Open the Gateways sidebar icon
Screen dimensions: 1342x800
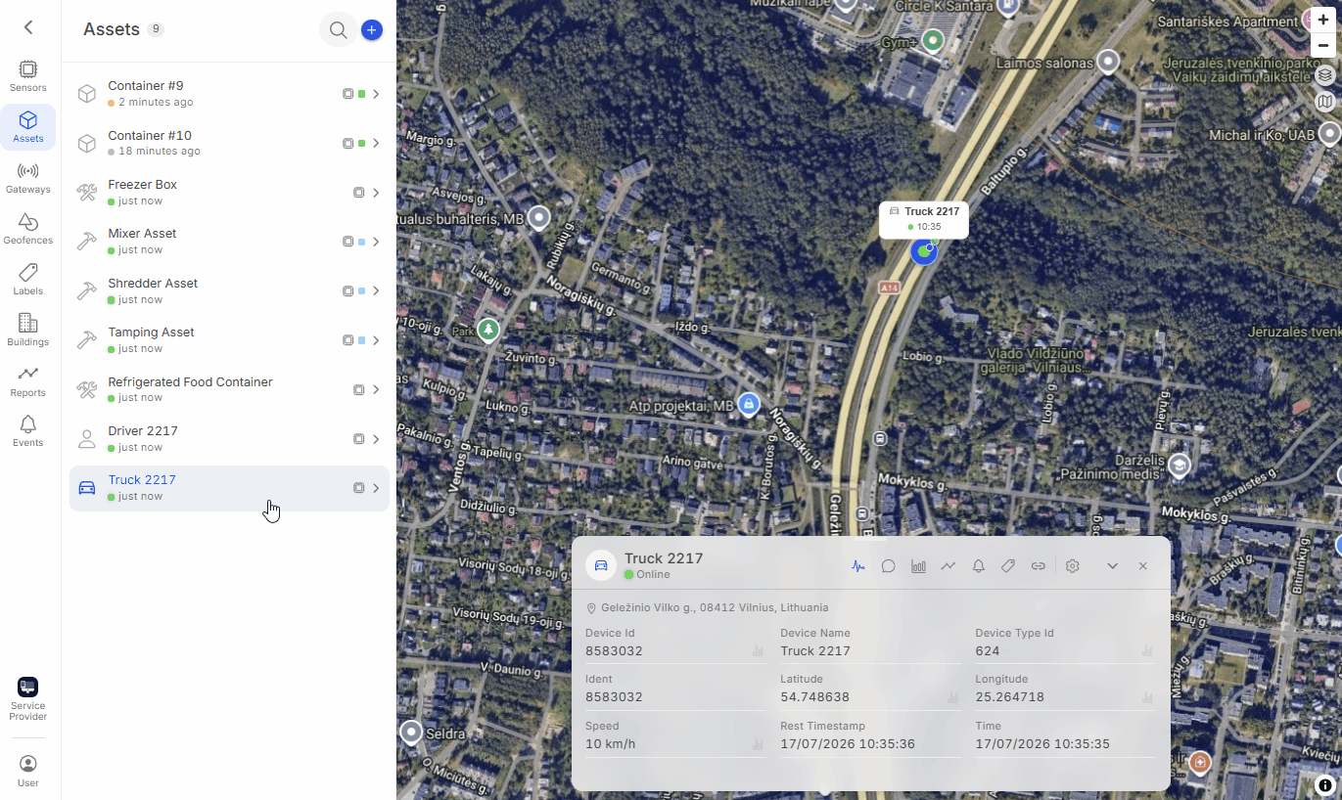[x=27, y=178]
